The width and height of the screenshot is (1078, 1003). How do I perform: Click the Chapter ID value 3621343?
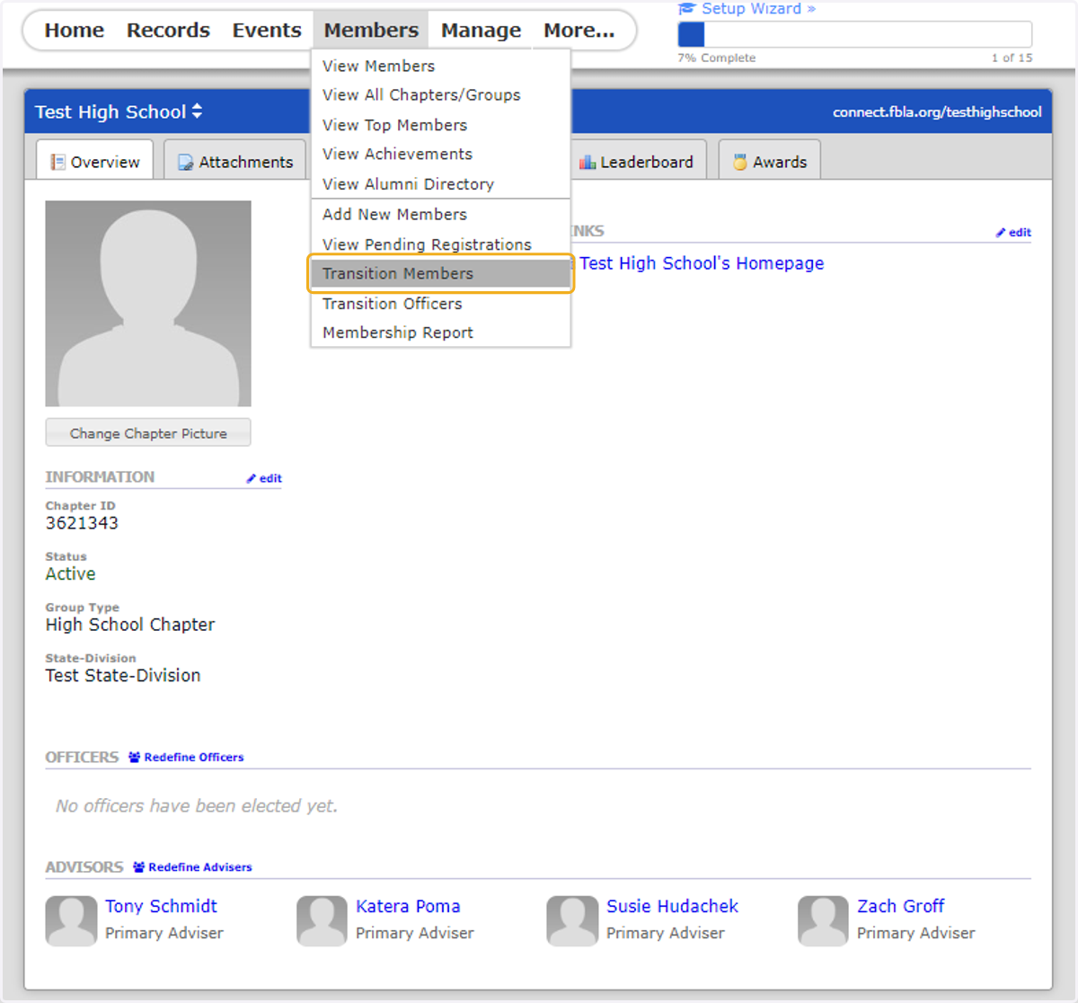coord(82,523)
